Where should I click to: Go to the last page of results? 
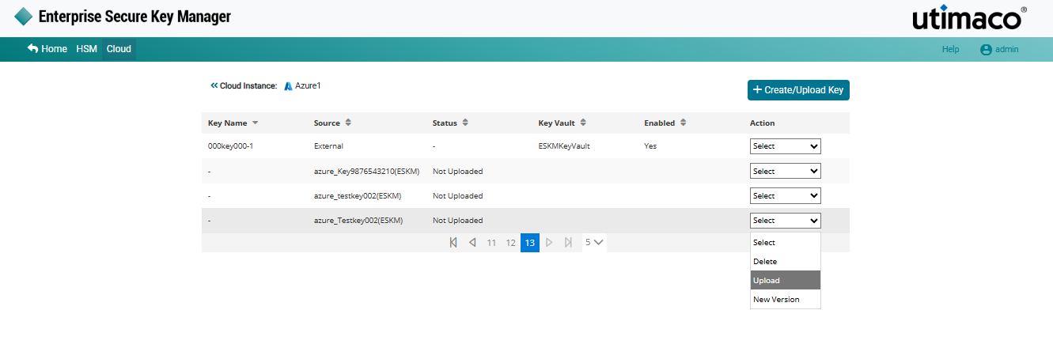pyautogui.click(x=568, y=243)
